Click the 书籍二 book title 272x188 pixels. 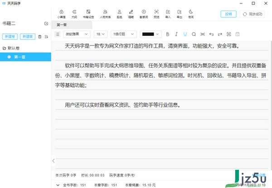[9, 24]
